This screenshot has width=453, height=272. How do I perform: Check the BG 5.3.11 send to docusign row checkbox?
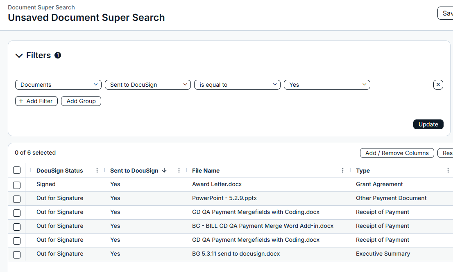(17, 254)
